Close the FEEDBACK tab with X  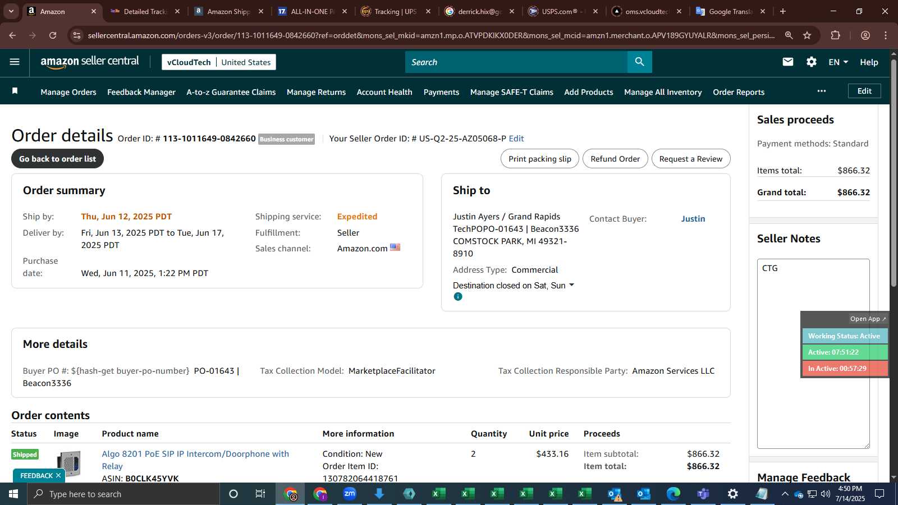pos(58,475)
